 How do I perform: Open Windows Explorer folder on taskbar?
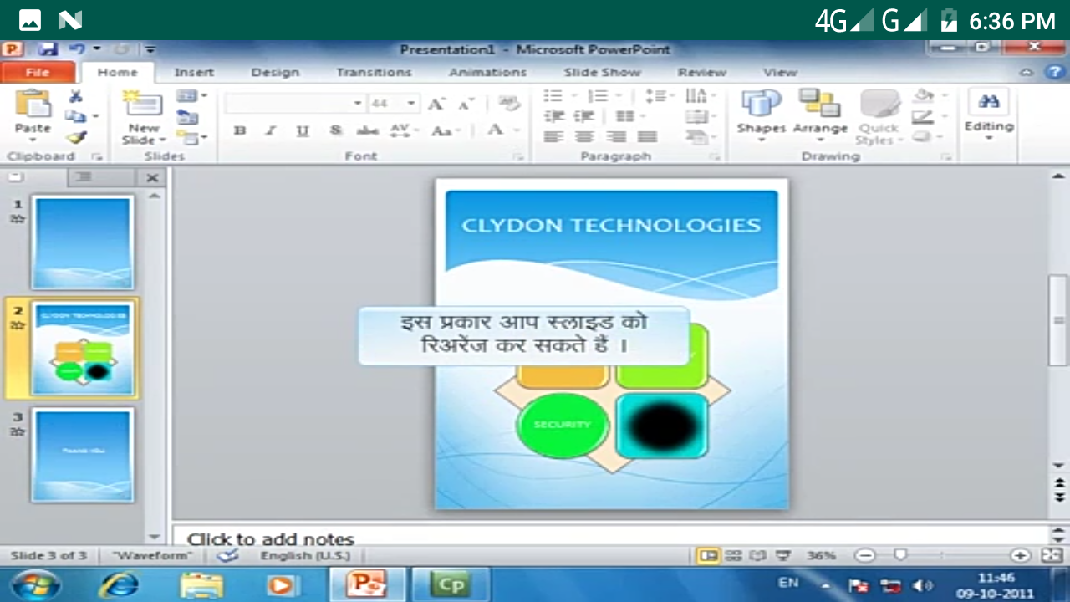pos(201,584)
